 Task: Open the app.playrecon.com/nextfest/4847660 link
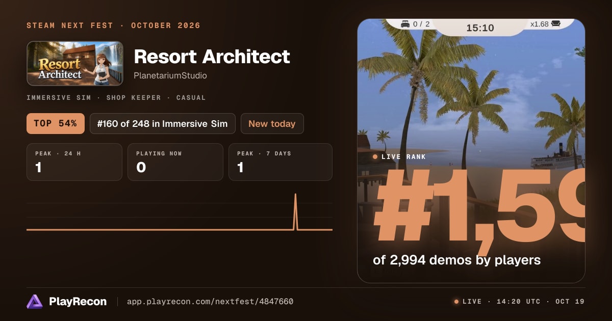pos(210,302)
